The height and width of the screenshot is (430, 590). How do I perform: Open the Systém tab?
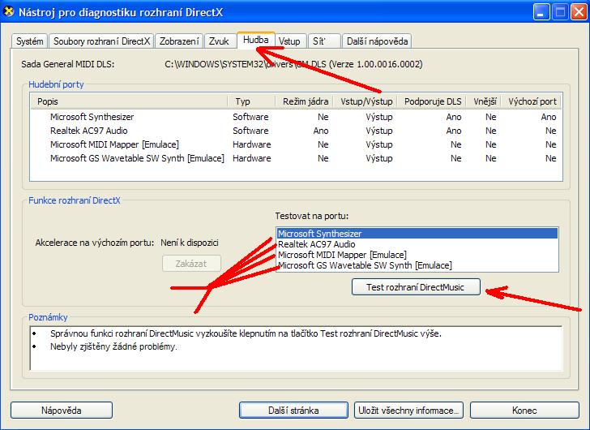[x=29, y=41]
